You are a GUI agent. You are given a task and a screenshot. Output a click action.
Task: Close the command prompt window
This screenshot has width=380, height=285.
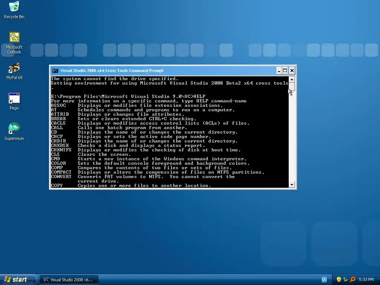point(292,71)
